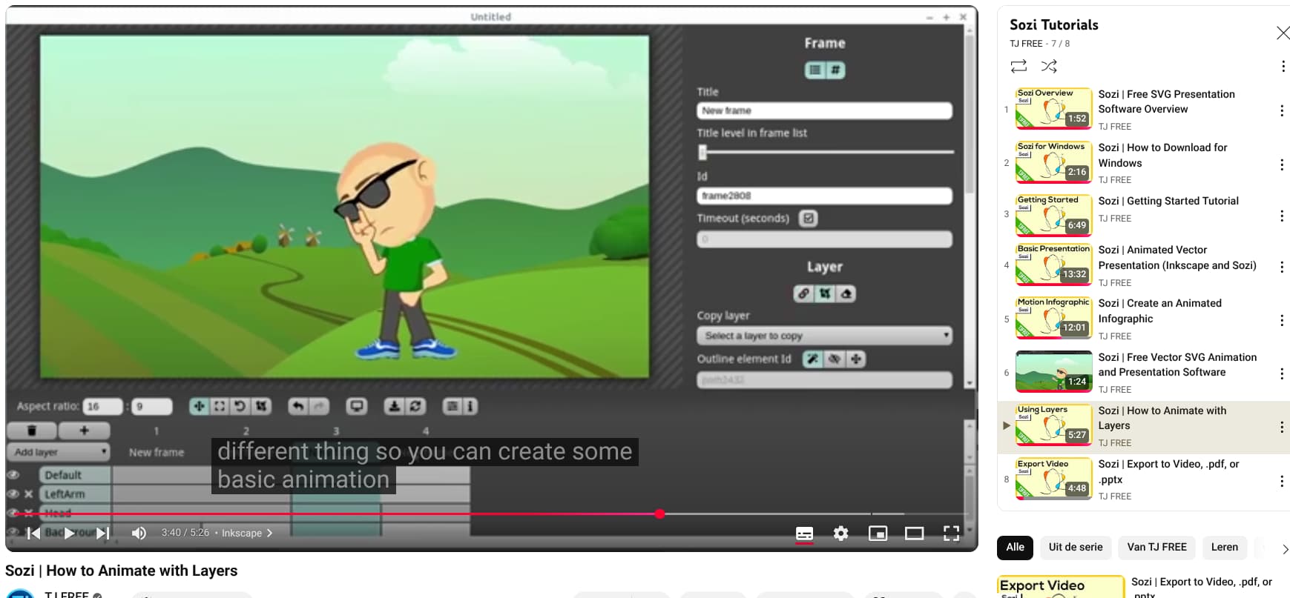The image size is (1290, 598).
Task: Toggle subtitles/closed captions button
Action: click(804, 534)
